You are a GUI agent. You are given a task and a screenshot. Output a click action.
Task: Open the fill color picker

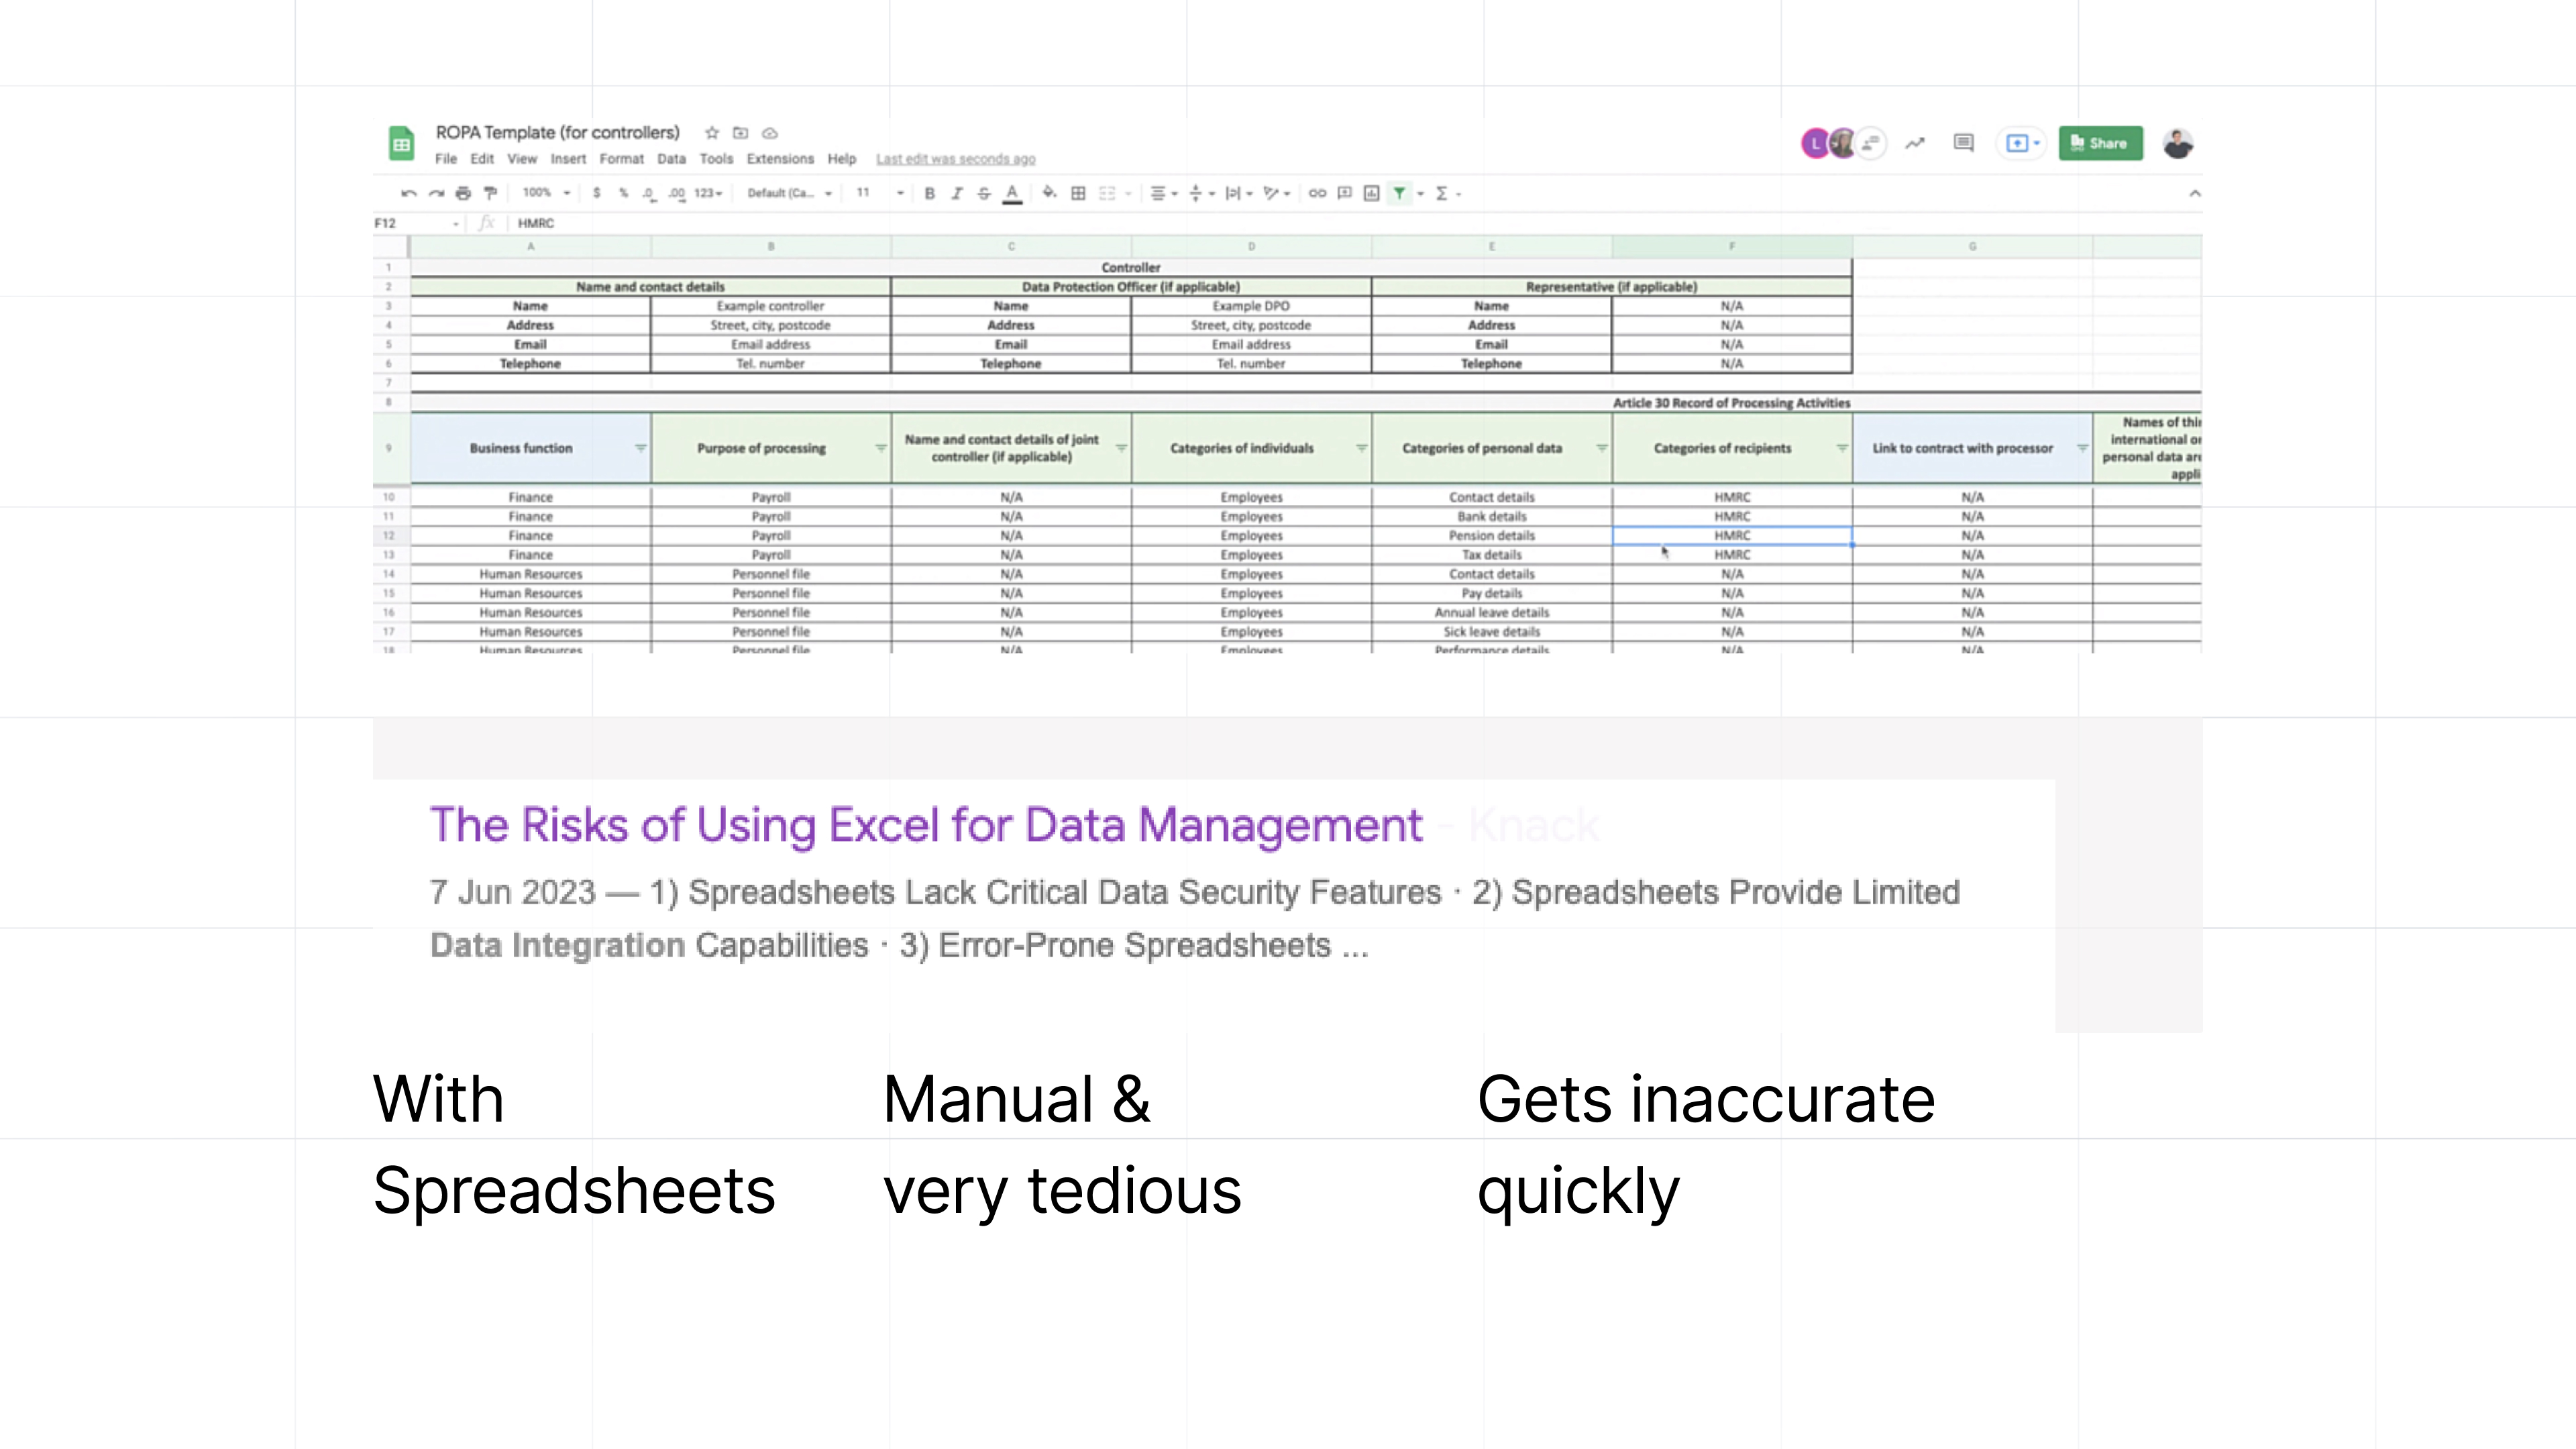1048,193
